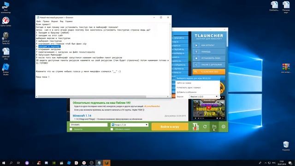Open the Формат menu in Notepad
This screenshot has height=166, width=295.
[54, 22]
